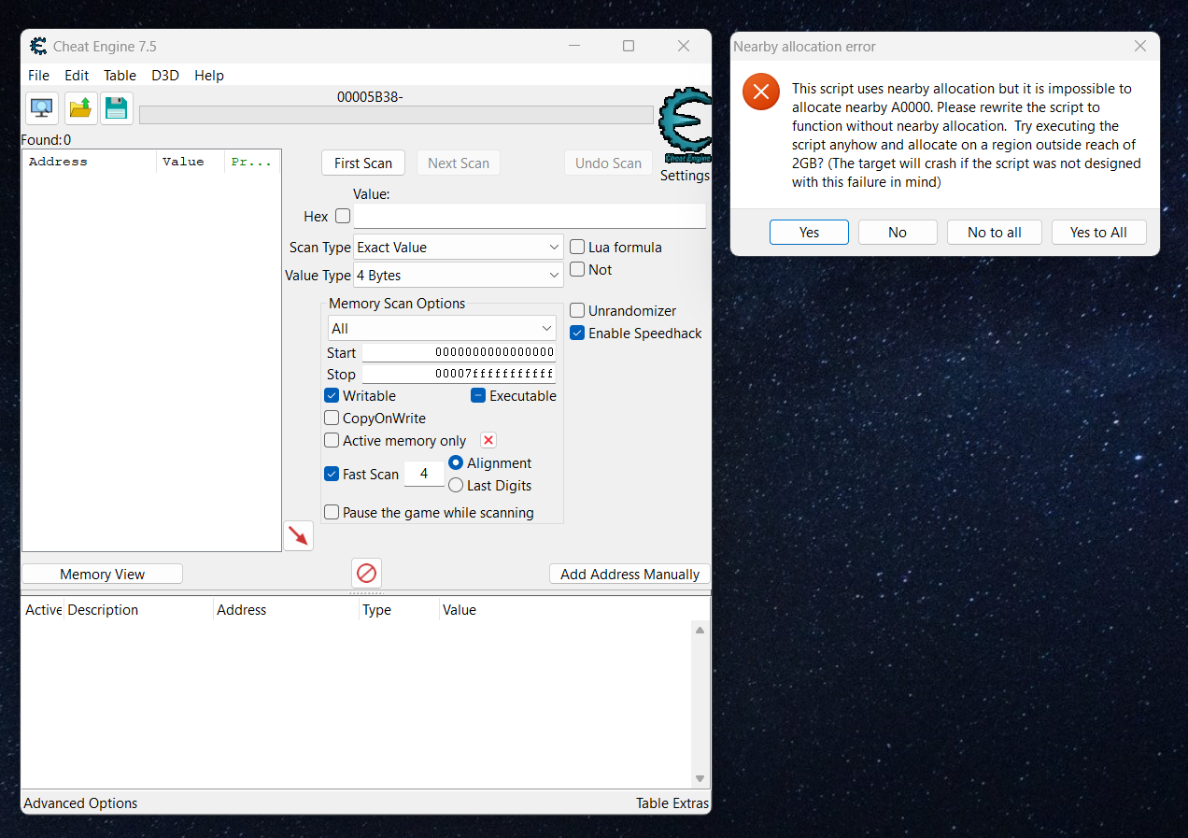1188x838 pixels.
Task: Open the File menu
Action: pos(39,75)
